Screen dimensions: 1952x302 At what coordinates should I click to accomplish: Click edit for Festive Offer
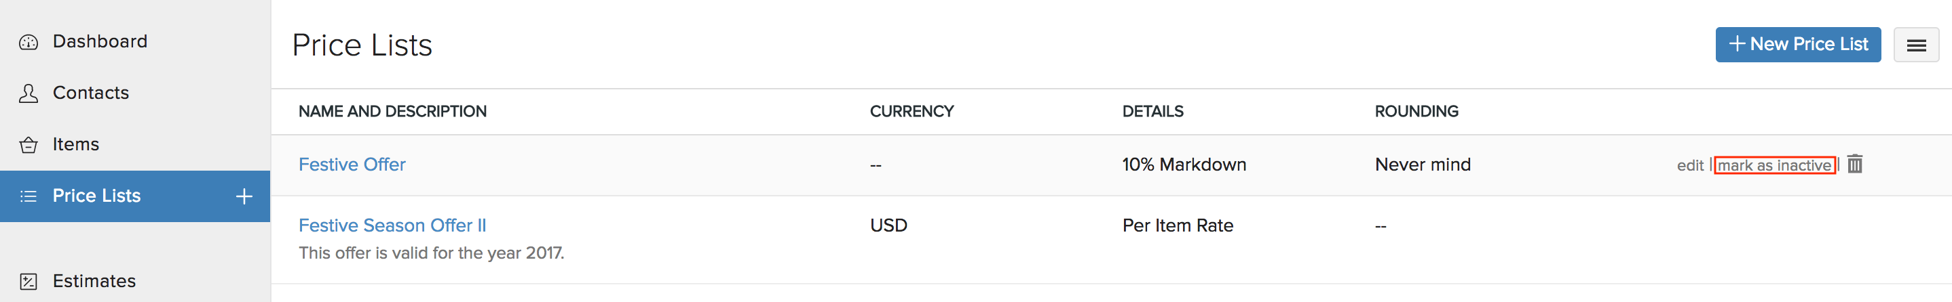click(x=1689, y=165)
